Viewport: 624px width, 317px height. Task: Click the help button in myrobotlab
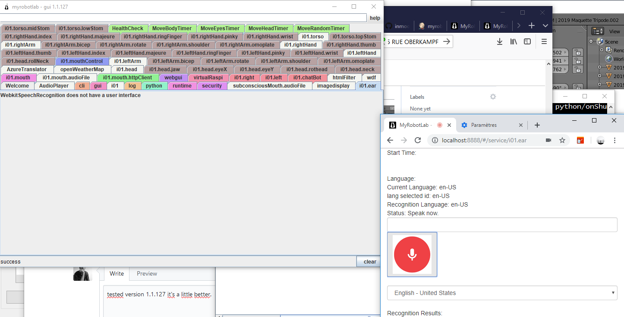tap(375, 18)
